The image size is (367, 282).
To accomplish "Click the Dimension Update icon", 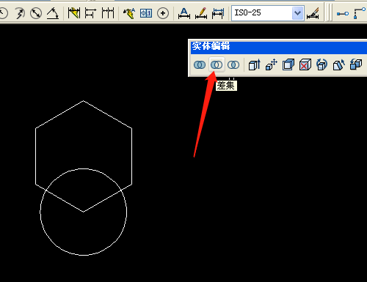I will click(x=218, y=13).
